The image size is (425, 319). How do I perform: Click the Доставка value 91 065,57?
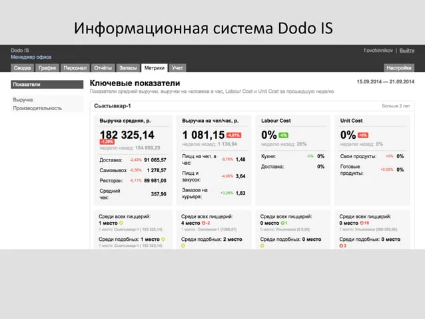click(155, 160)
